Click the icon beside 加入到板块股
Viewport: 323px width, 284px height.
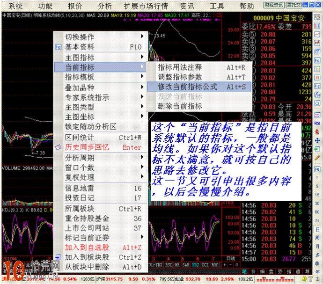(59, 257)
